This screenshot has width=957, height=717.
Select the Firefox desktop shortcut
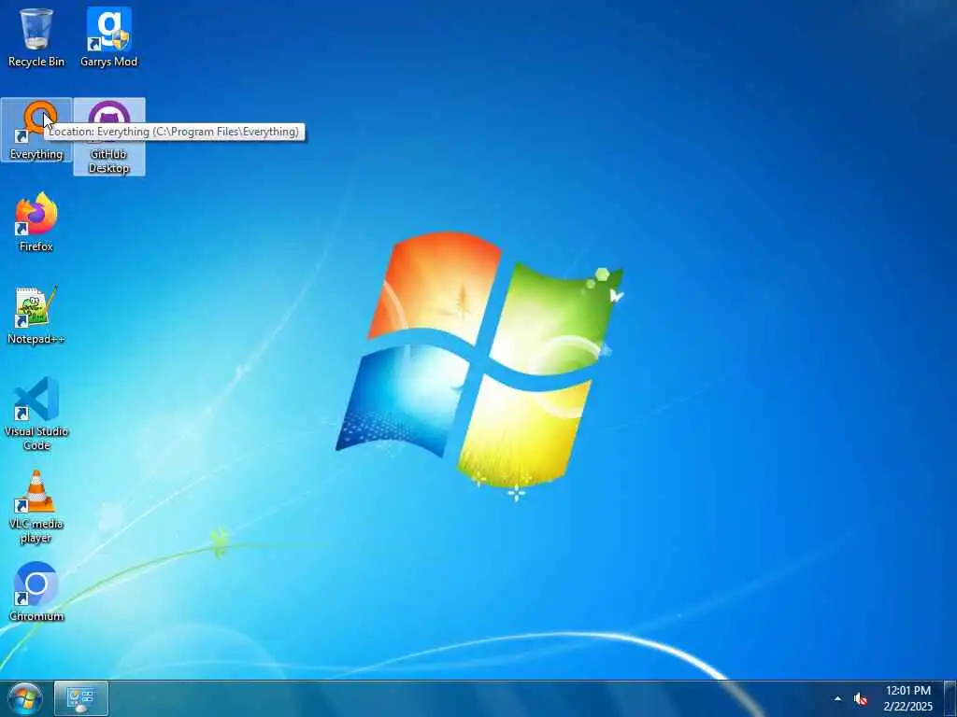pos(36,222)
